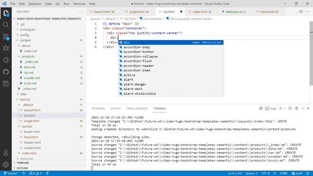The height and width of the screenshot is (176, 313).
Task: Open the Terminal menu
Action: tap(79, 3)
